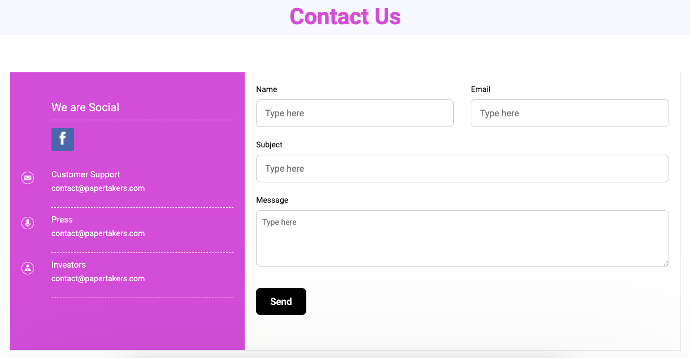Click the person icon beside Investors
690x358 pixels.
(x=28, y=268)
